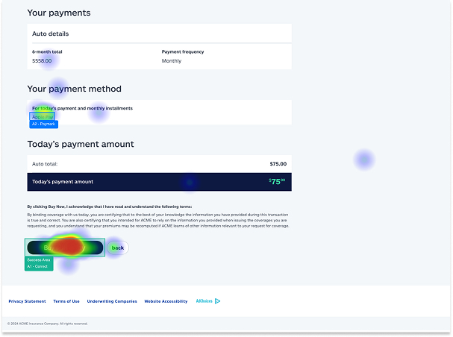The height and width of the screenshot is (337, 453).
Task: Click the $558.00 six-month total
Action: click(42, 61)
